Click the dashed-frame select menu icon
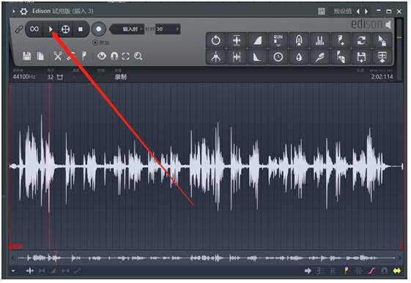Image resolution: width=411 pixels, height=283 pixels. pos(126,56)
